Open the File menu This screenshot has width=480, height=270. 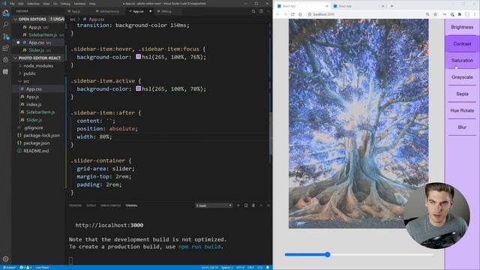[x=12, y=4]
